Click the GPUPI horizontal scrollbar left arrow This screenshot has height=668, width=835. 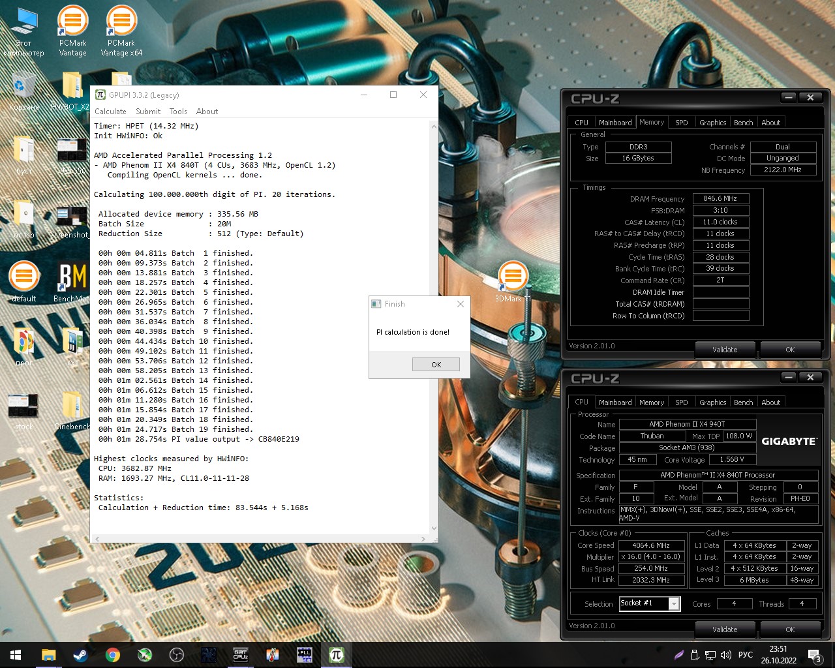coord(97,539)
